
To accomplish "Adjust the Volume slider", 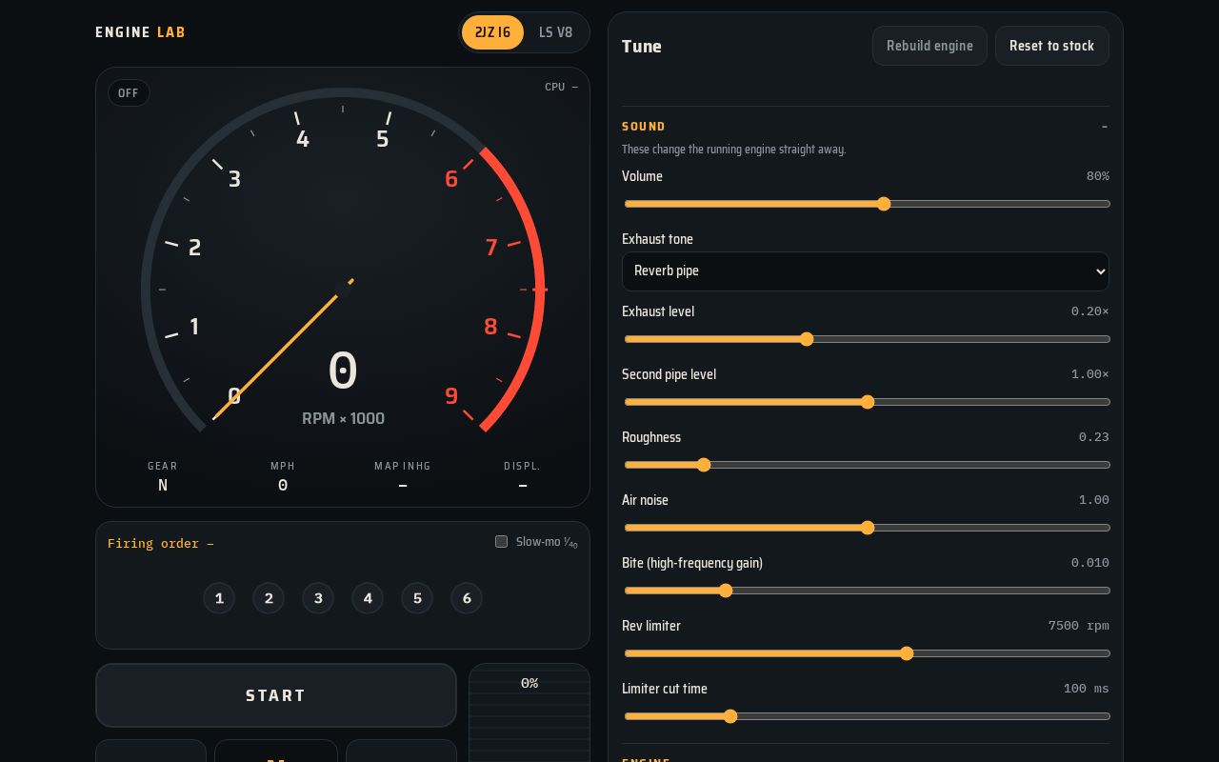I will (x=867, y=204).
